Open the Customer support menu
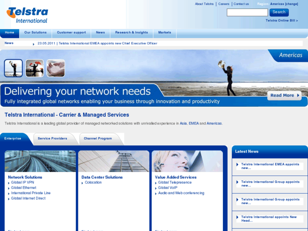 (x=71, y=33)
